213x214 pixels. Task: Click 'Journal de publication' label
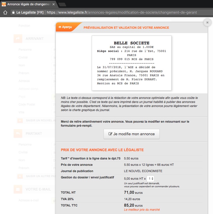pyautogui.click(x=77, y=171)
